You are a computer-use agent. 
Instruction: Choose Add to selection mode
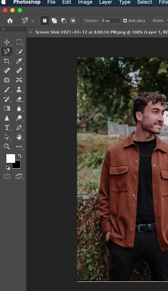(54, 21)
